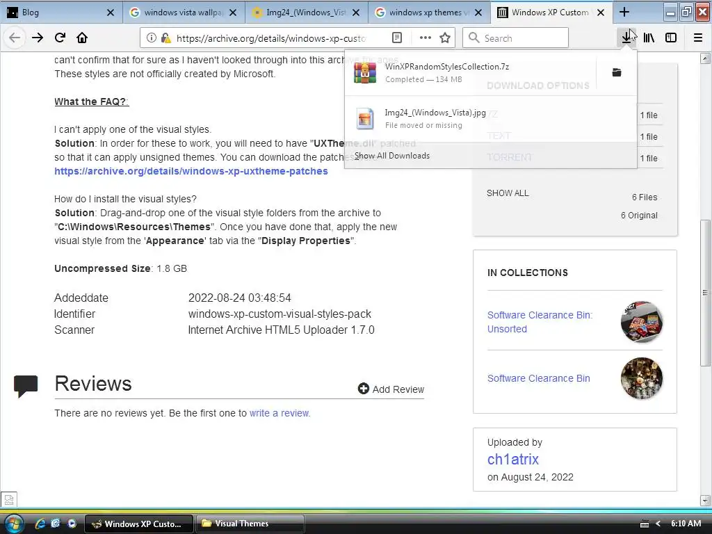
Task: Open the Library toolbar button
Action: (x=649, y=38)
